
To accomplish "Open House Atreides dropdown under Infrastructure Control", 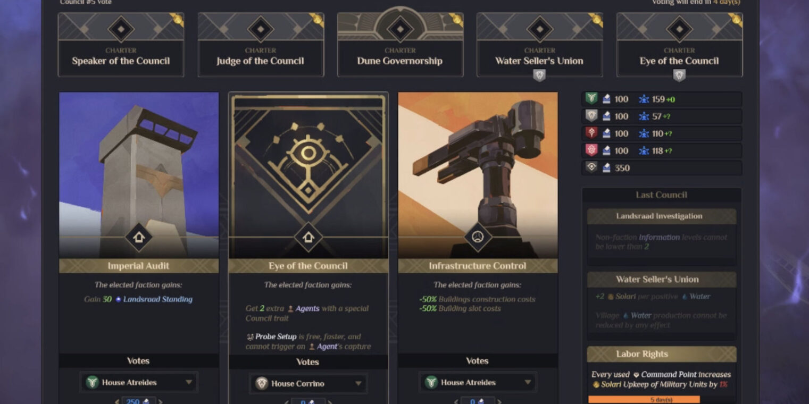I will click(x=478, y=382).
